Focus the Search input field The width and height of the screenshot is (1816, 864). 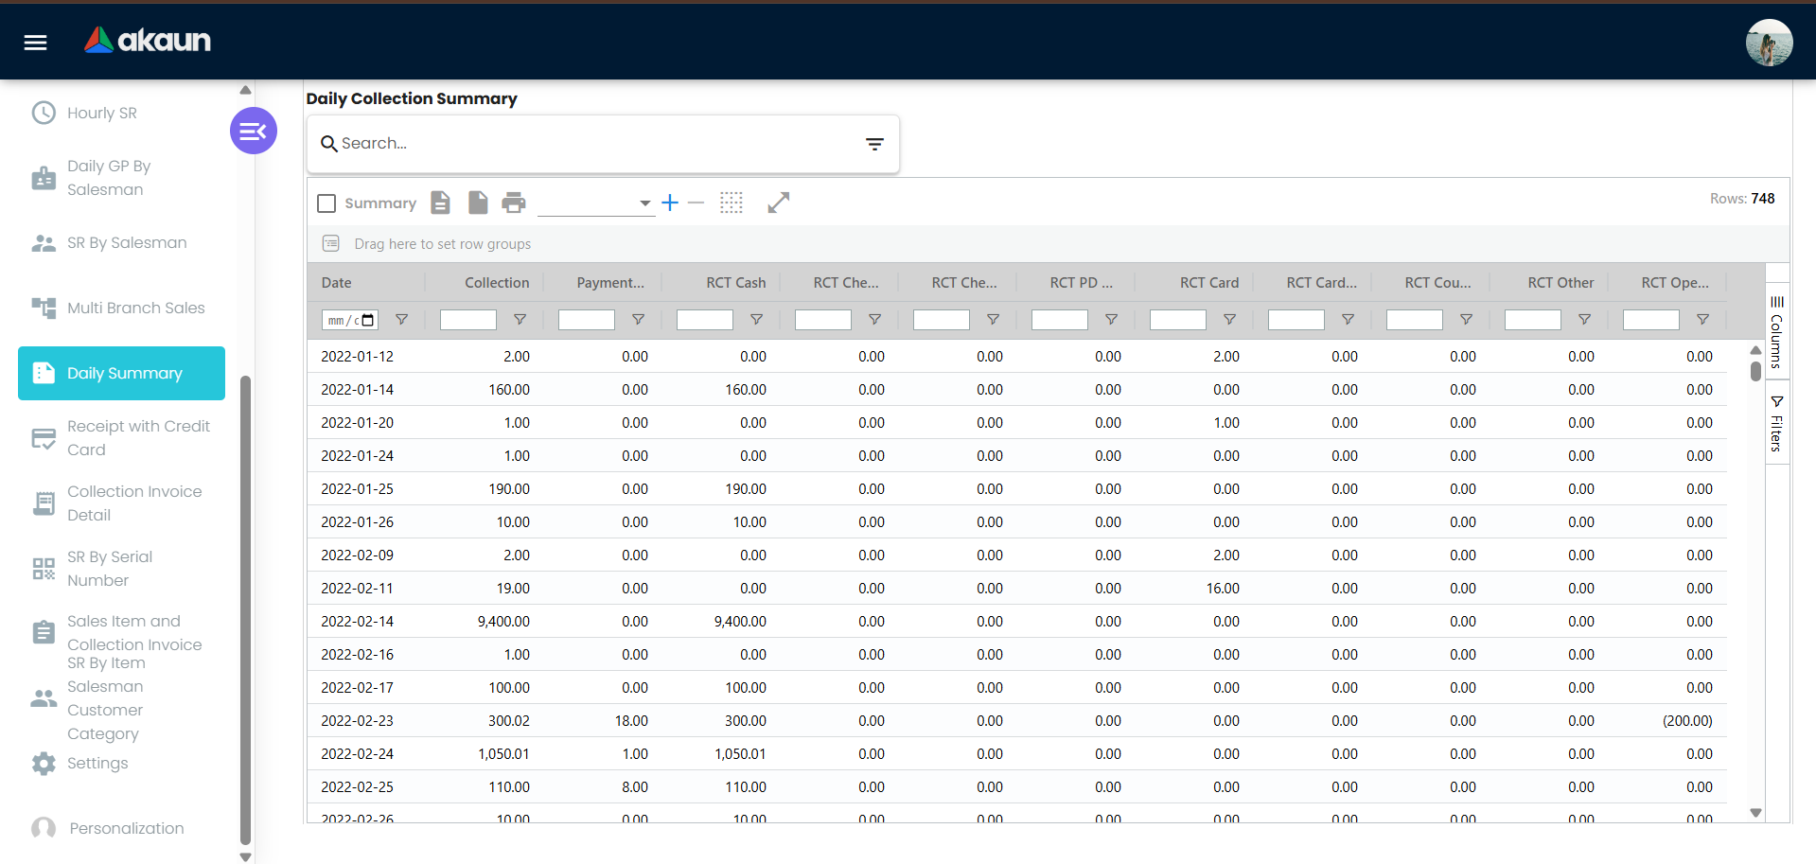coord(596,144)
